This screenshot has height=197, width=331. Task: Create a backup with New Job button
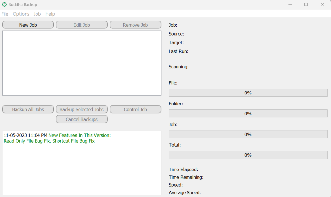coord(28,25)
